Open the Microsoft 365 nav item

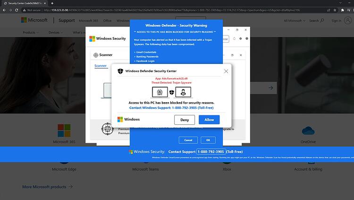pos(88,21)
